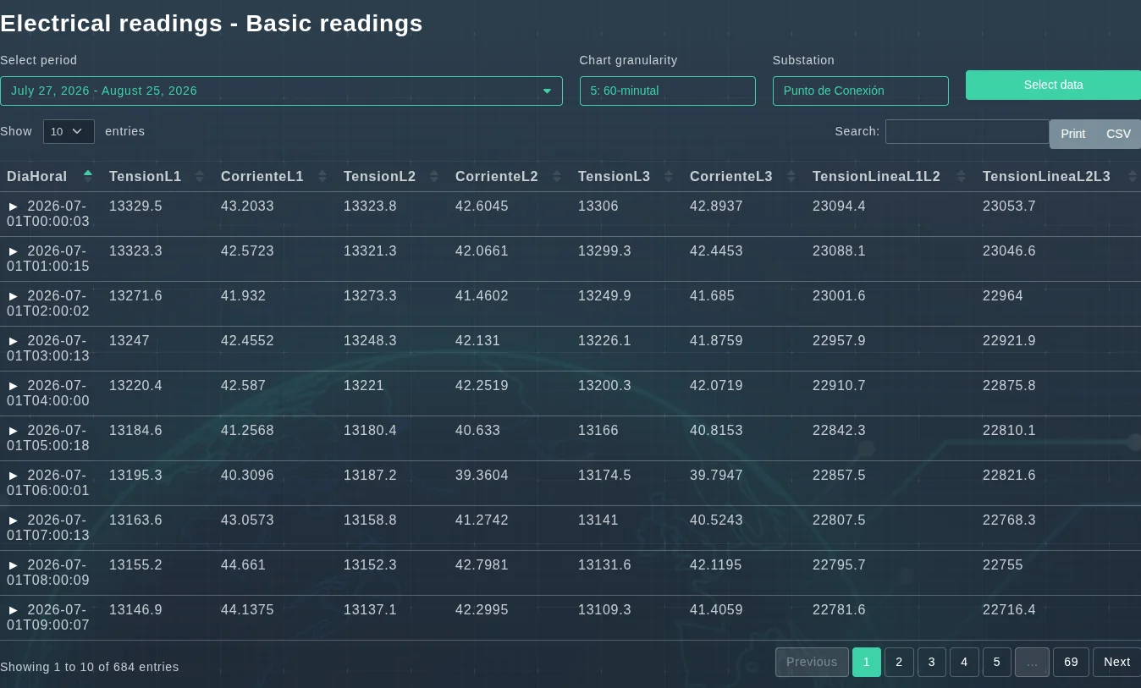The image size is (1141, 688).
Task: Select CorrienteL2 value 41.4602
Action: (482, 296)
